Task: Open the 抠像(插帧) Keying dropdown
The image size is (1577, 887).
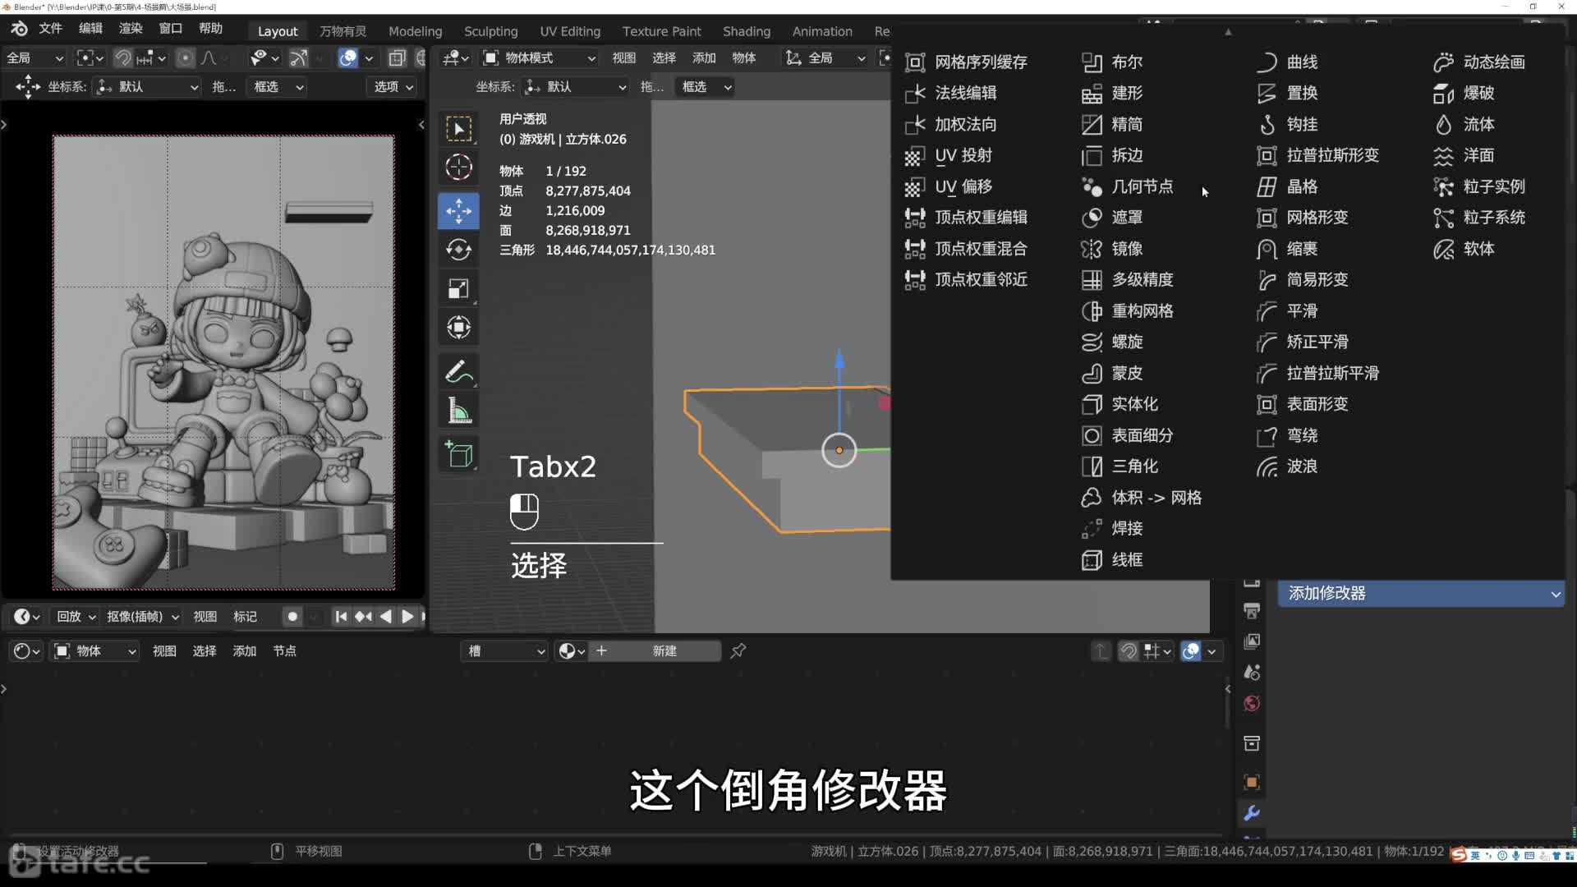Action: (142, 617)
